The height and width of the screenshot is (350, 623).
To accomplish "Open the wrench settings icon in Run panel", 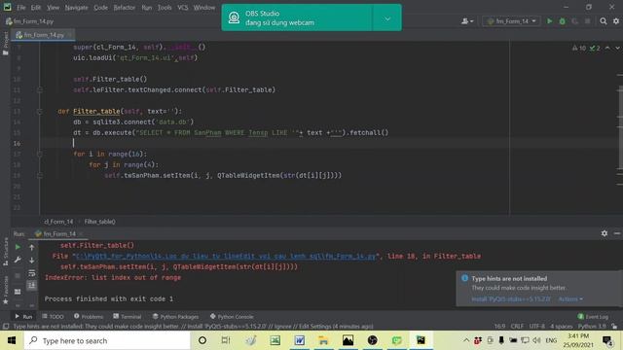I will 18,260.
